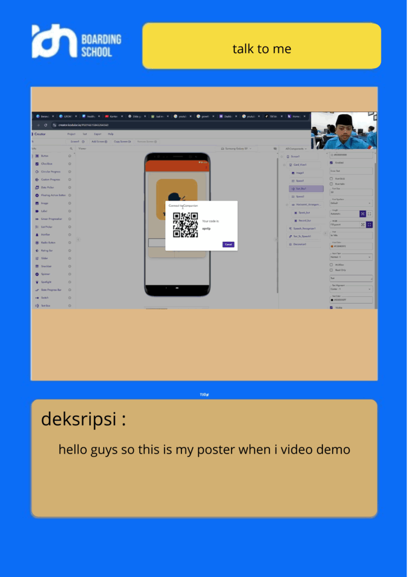
Task: Select the Date Picker component icon
Action: (37, 187)
